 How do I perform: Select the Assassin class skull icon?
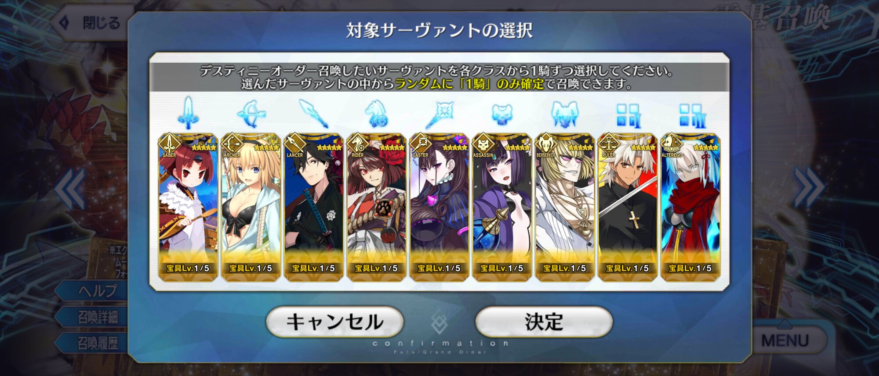502,115
